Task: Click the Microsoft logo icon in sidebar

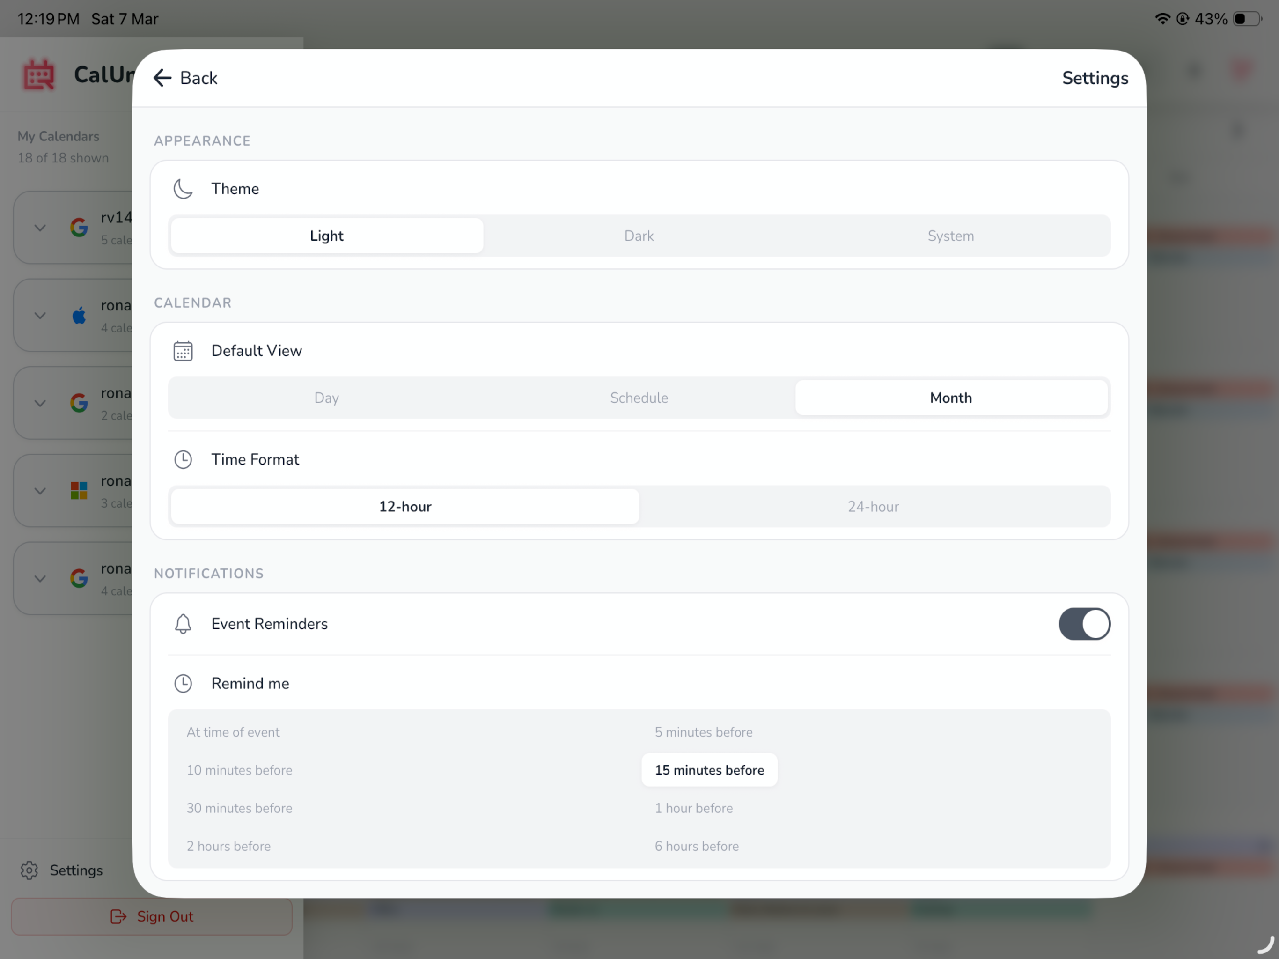Action: pos(79,491)
